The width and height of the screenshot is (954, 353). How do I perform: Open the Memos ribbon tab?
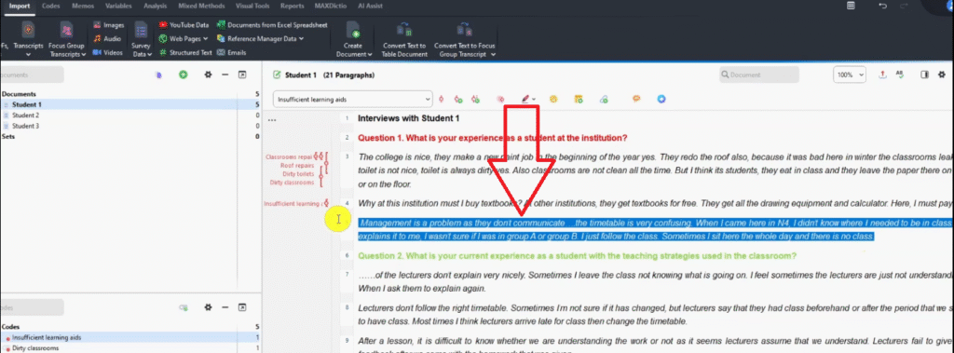(x=82, y=7)
